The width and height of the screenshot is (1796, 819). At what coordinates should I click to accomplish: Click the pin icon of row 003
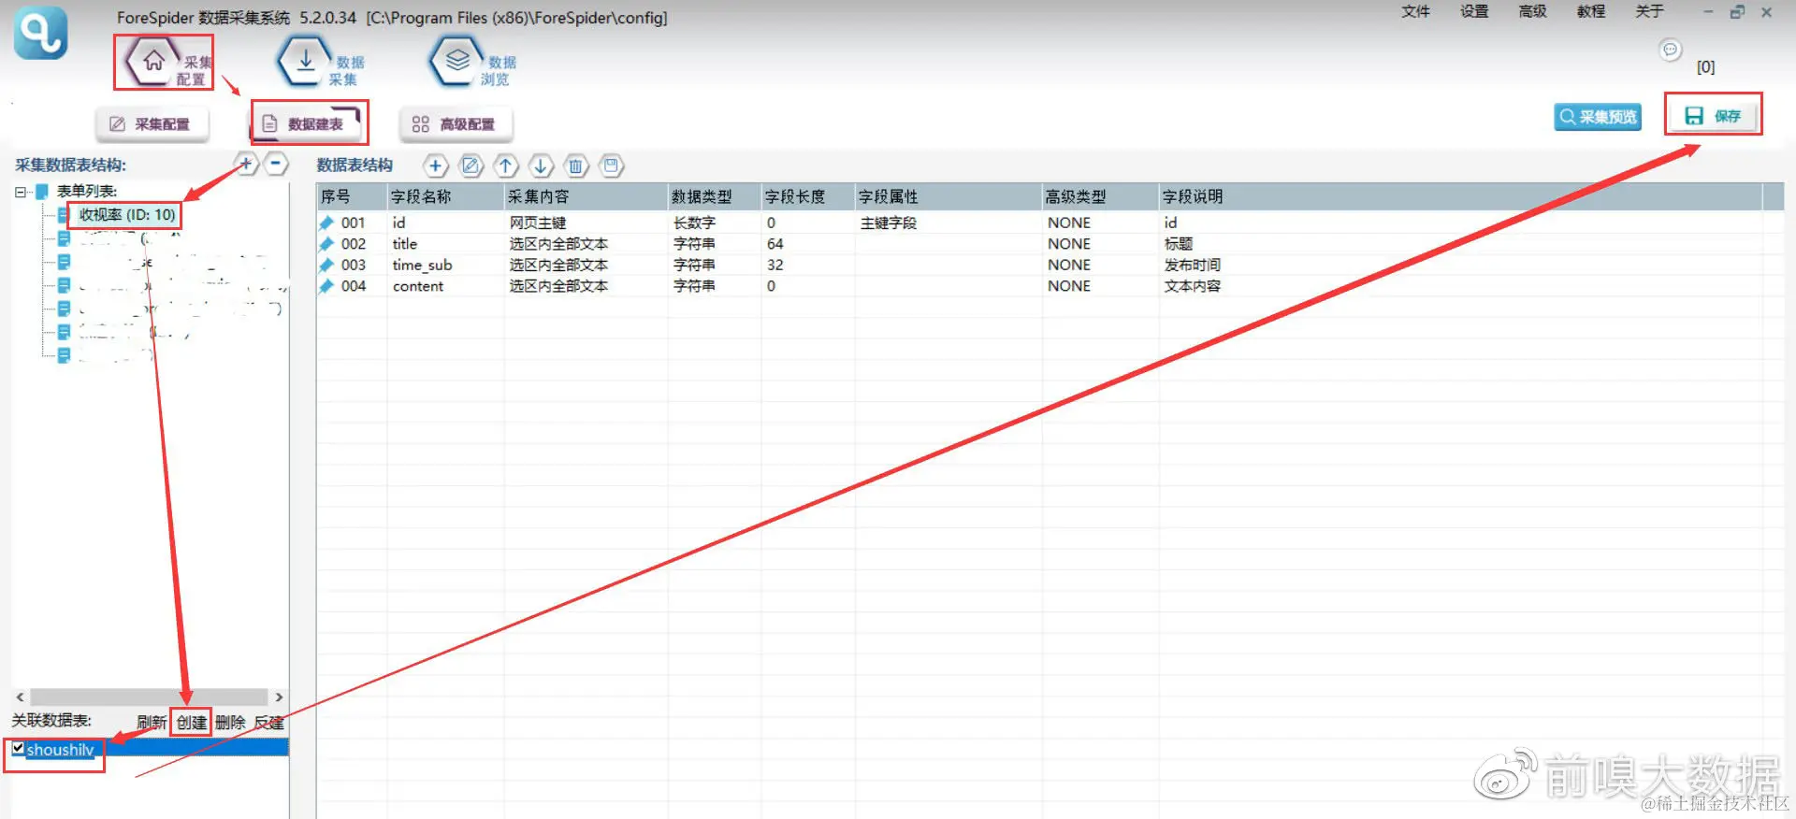(x=326, y=265)
